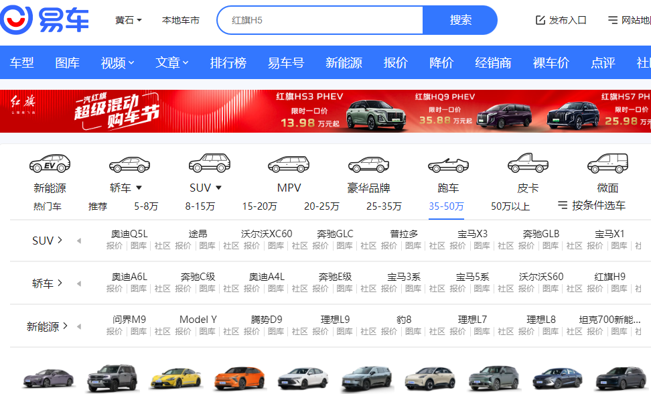Click the 本地车市 link
Screen dimensions: 651x394
(x=181, y=20)
